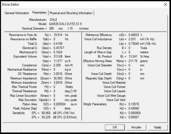Edit the Model field 424535 DALI SUITE S1.5
The image size is (171, 134).
coord(65,24)
